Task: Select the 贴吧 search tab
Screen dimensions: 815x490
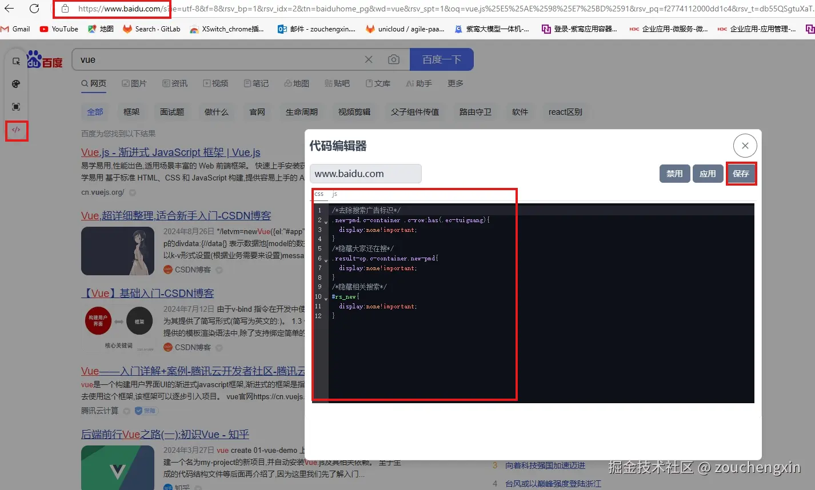Action: (337, 83)
